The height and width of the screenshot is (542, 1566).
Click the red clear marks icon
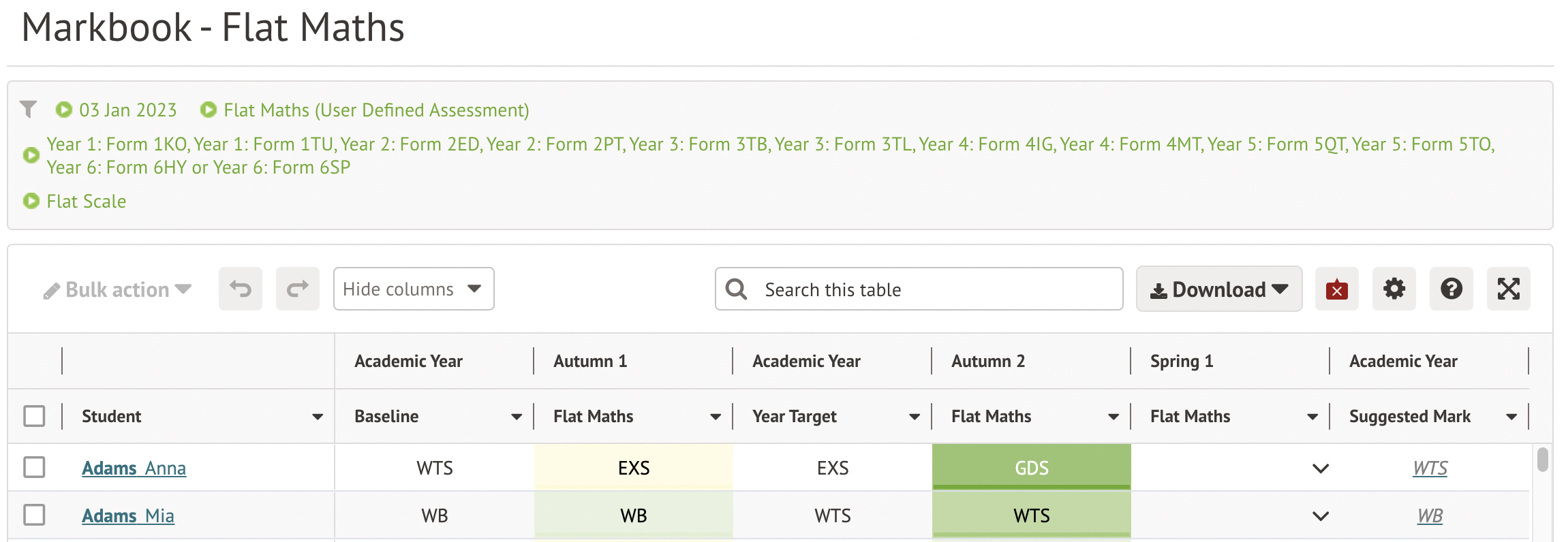1336,289
